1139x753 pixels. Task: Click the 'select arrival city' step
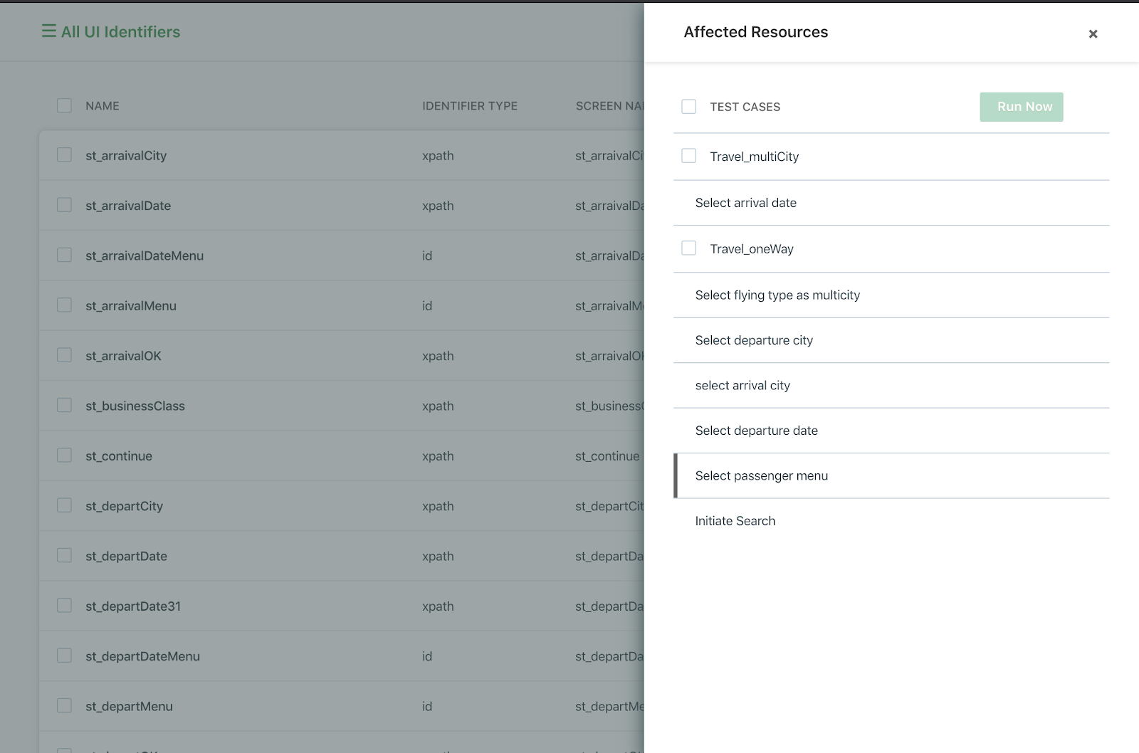click(x=742, y=386)
